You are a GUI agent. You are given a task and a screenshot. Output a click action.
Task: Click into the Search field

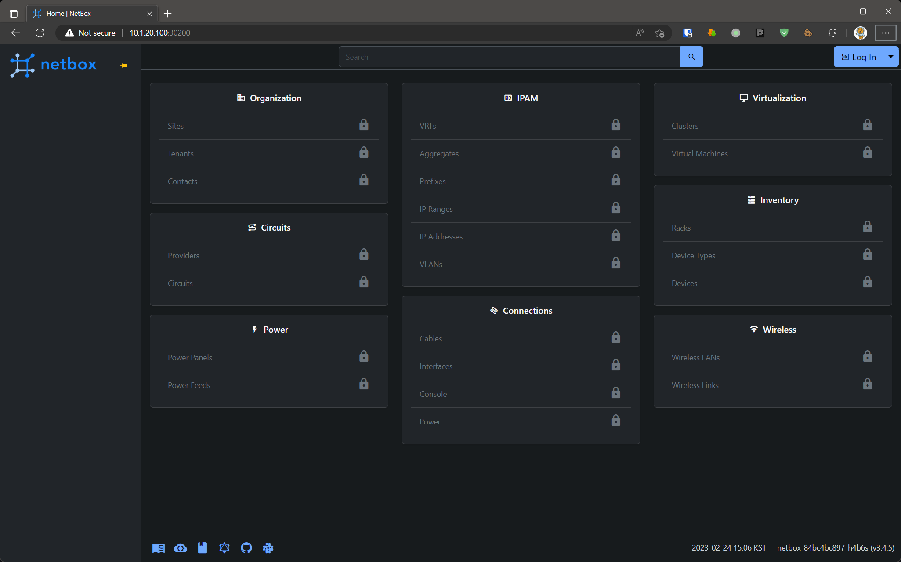point(510,57)
